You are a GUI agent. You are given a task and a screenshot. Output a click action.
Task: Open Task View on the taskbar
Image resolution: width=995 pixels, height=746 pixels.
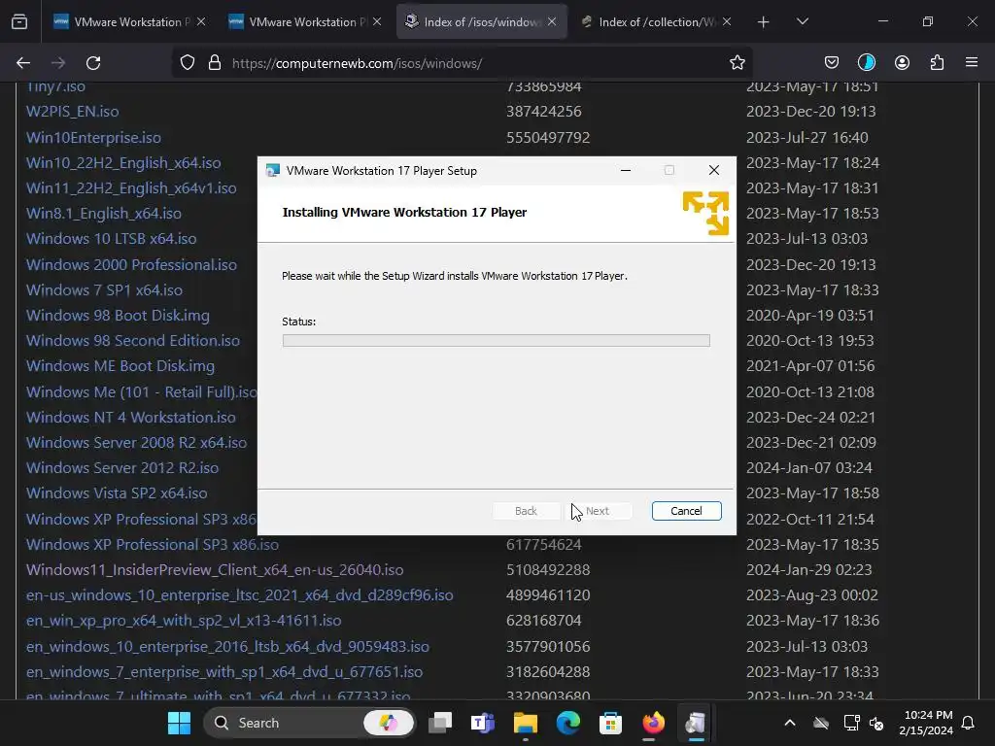click(440, 723)
